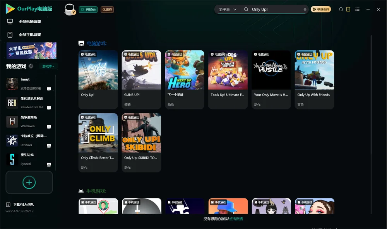Open the mobile game card with map avatar

(x=98, y=206)
